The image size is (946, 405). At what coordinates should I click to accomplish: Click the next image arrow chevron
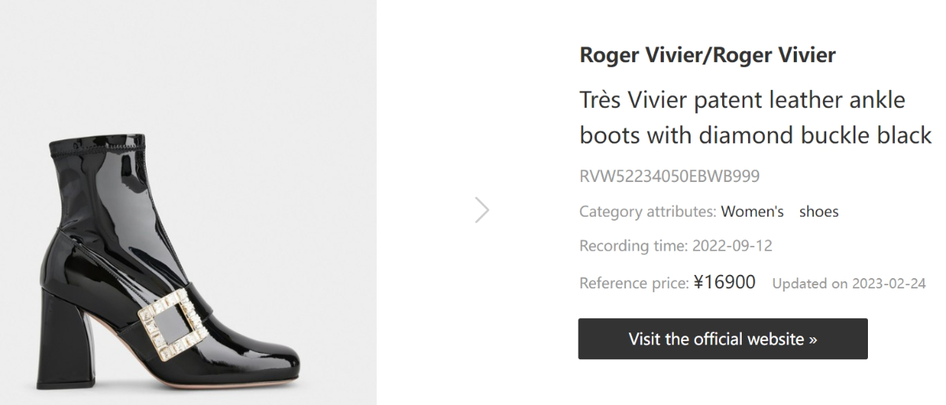point(482,210)
